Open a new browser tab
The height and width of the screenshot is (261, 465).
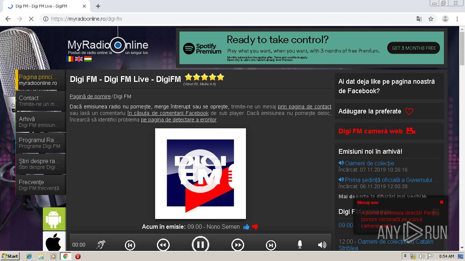coord(98,6)
